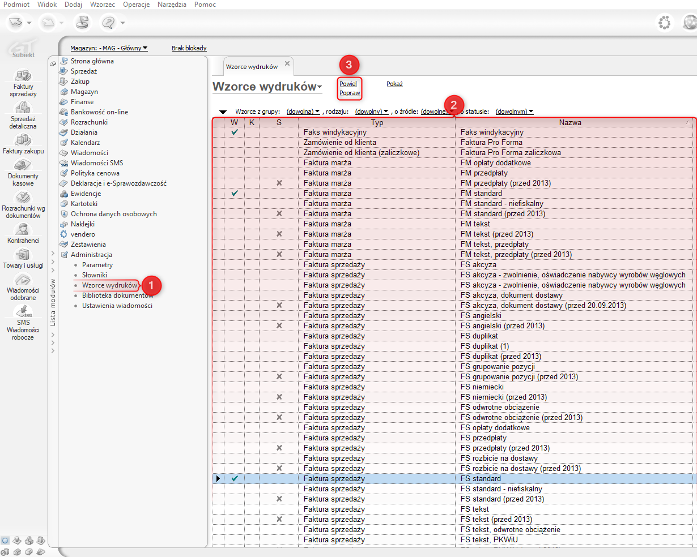697x557 pixels.
Task: Select Słowniki under Administracja tree
Action: point(94,275)
